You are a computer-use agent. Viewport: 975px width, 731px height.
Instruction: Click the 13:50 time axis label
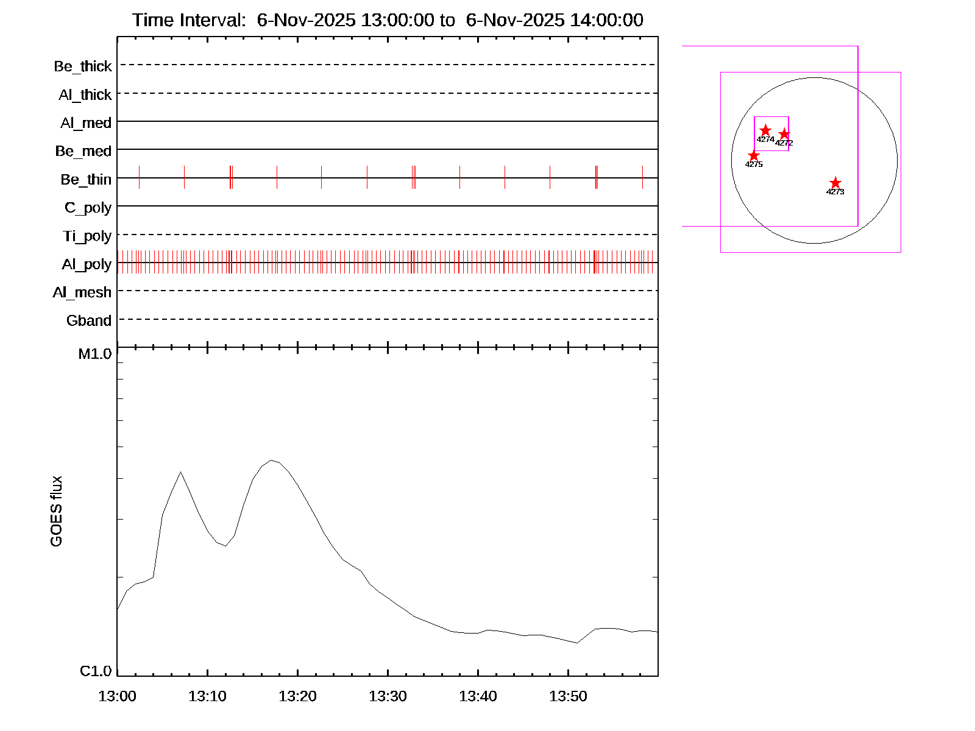[568, 696]
